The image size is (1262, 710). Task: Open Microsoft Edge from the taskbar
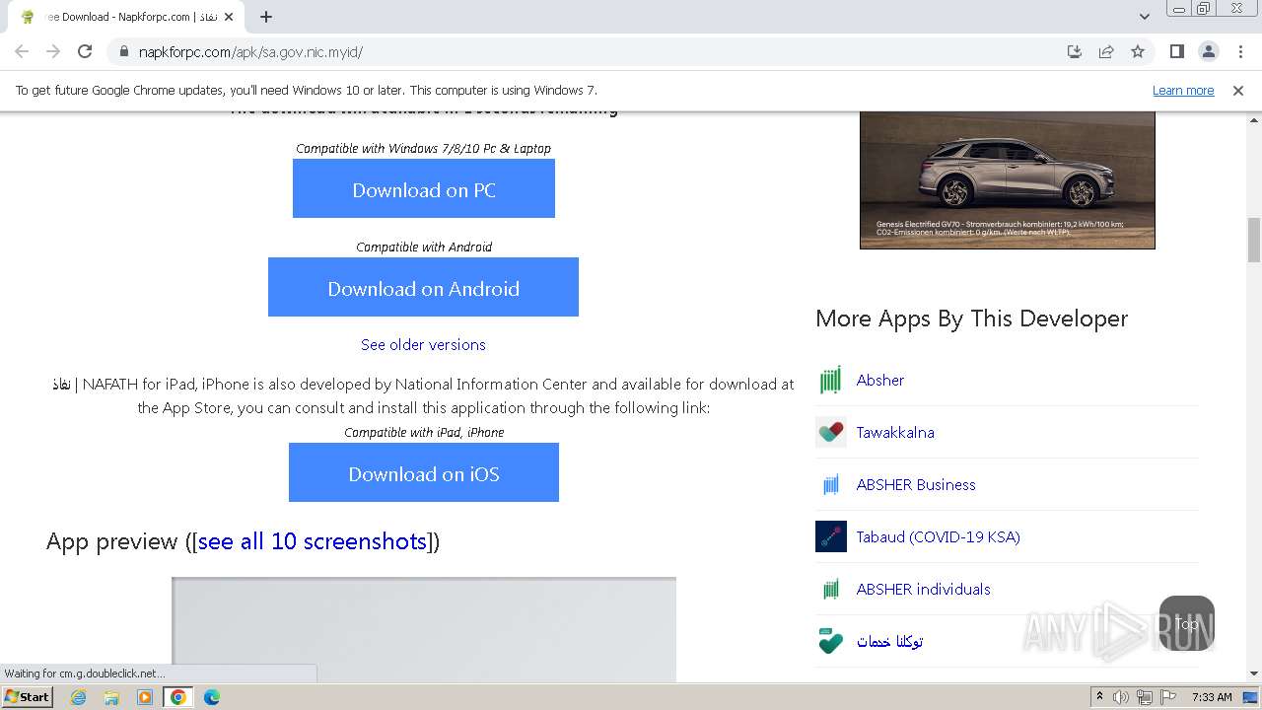pos(211,697)
